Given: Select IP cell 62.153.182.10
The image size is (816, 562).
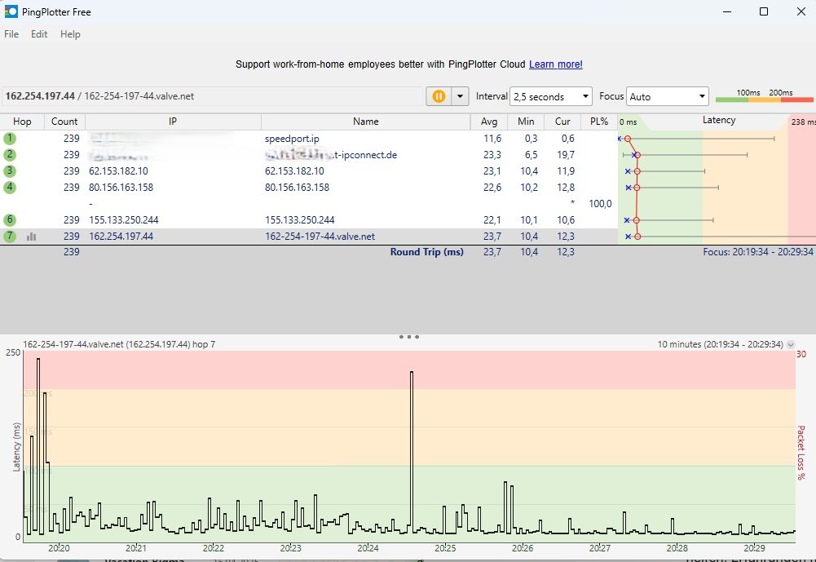Looking at the screenshot, I should [x=118, y=170].
